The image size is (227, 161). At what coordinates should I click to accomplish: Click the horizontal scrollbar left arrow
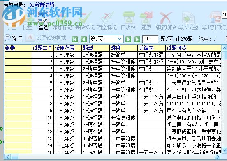click(7, 157)
